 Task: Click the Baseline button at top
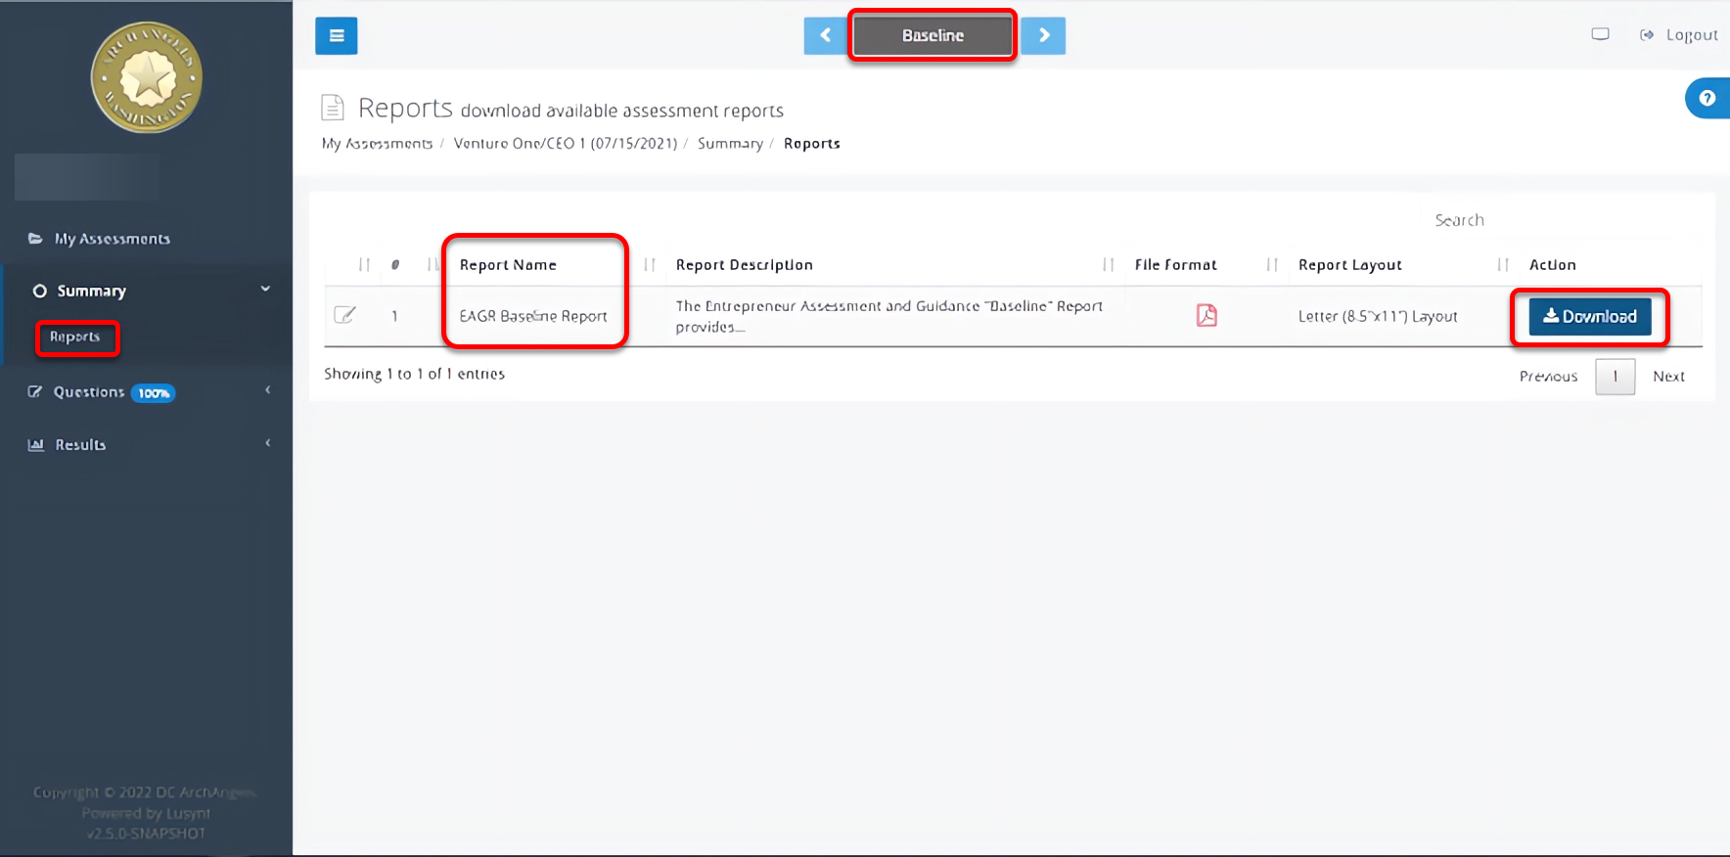tap(933, 36)
